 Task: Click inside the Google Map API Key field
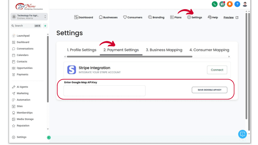click(104, 91)
